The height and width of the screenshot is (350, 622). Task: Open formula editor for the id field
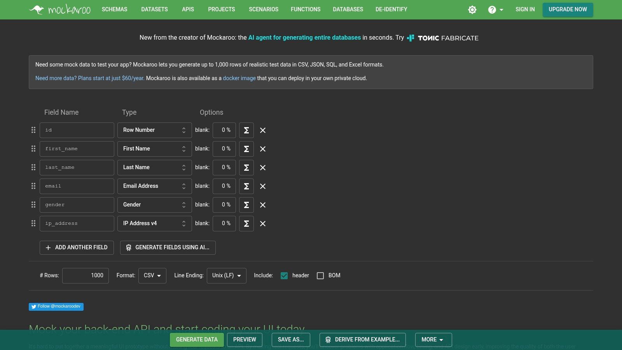tap(246, 130)
